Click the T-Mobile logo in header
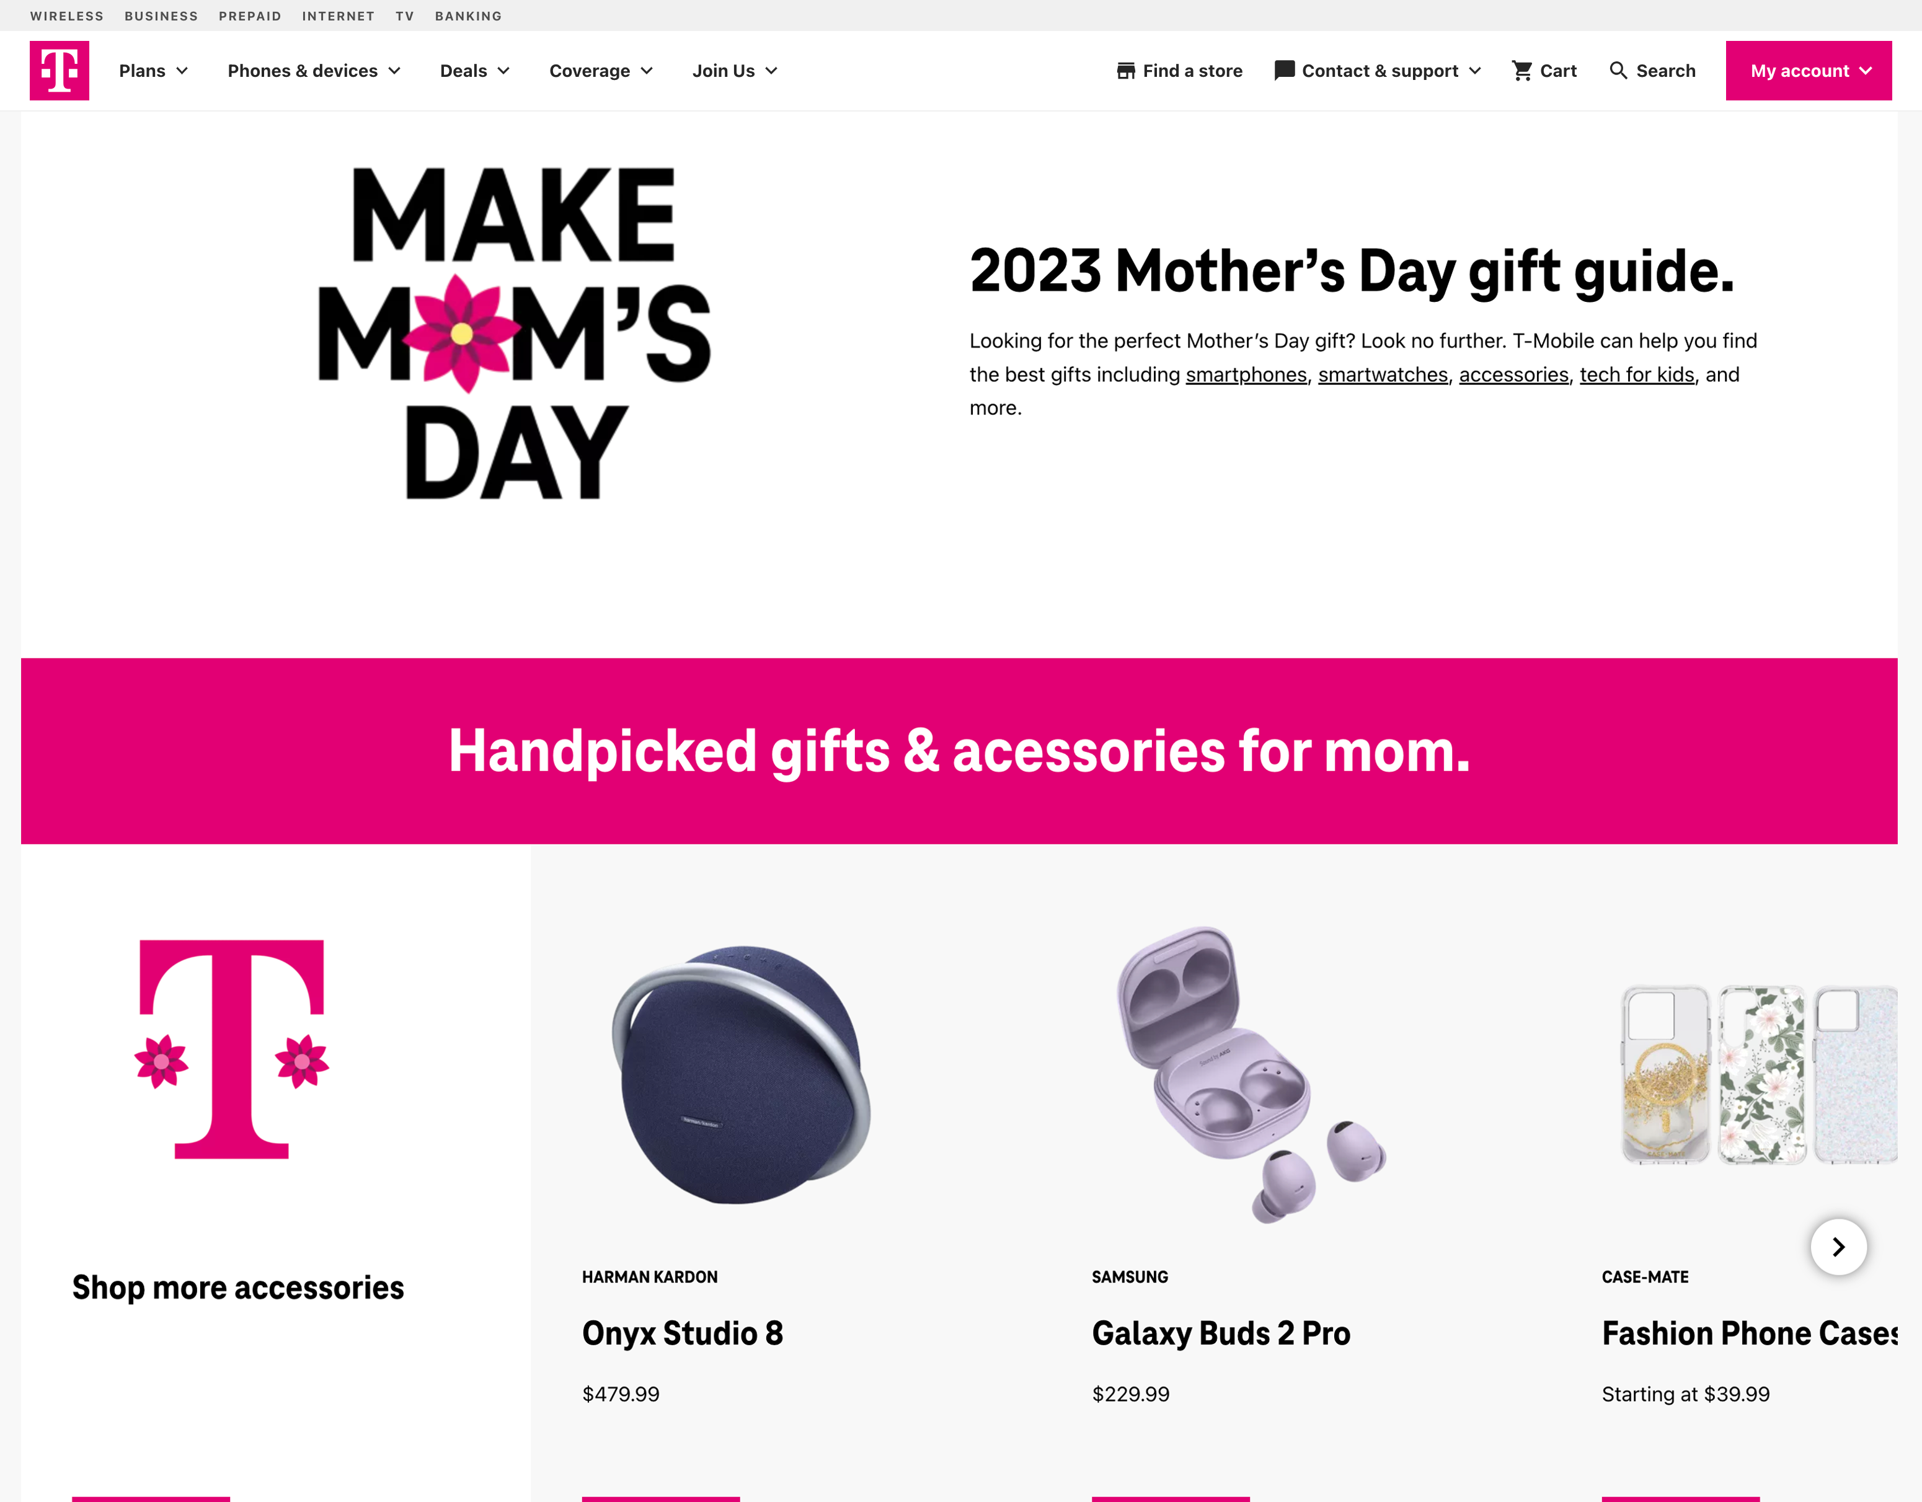The width and height of the screenshot is (1922, 1502). pos(59,71)
